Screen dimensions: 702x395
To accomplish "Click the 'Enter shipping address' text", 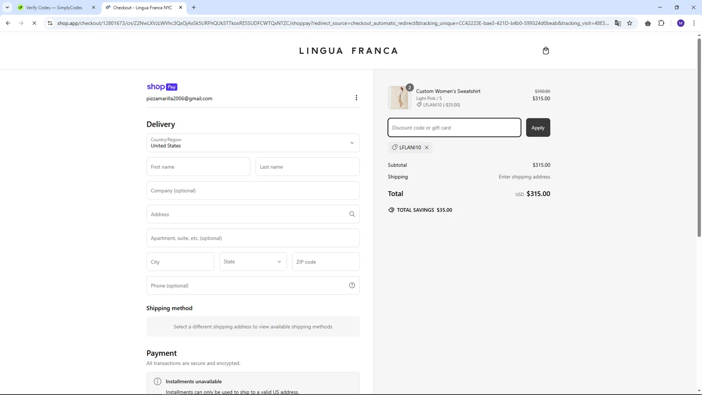I will point(524,177).
